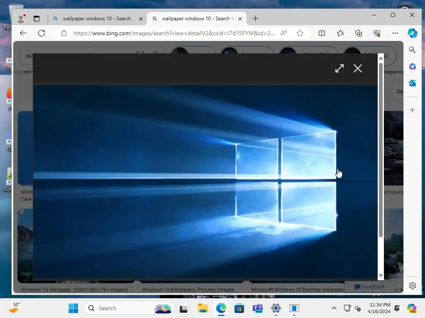Open Microsoft 365 in sidebar

(x=412, y=67)
